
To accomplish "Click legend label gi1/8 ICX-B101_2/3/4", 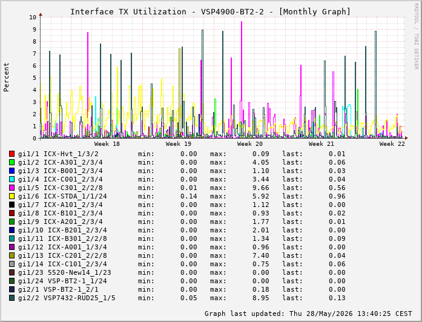I will 61,213.
